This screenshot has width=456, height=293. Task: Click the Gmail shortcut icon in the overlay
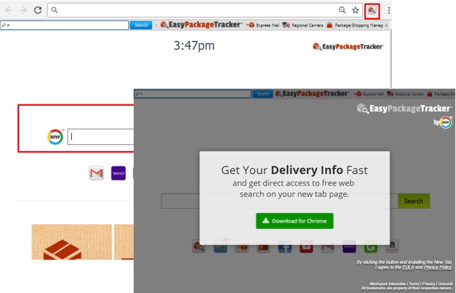(328, 246)
